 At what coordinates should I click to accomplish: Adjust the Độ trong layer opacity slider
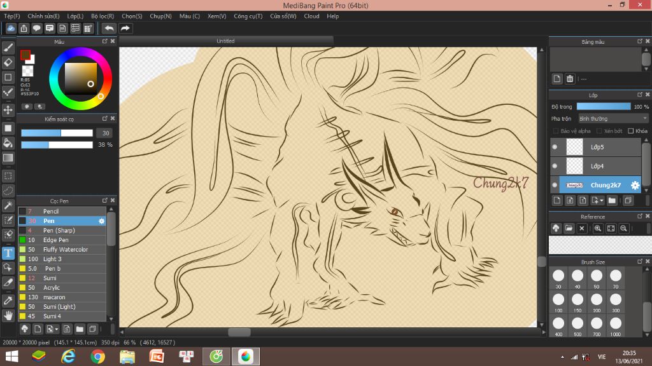tap(604, 107)
